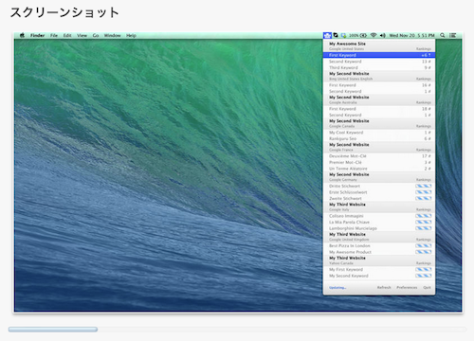
Task: Select the Dritte Stichwort row
Action: (x=379, y=186)
